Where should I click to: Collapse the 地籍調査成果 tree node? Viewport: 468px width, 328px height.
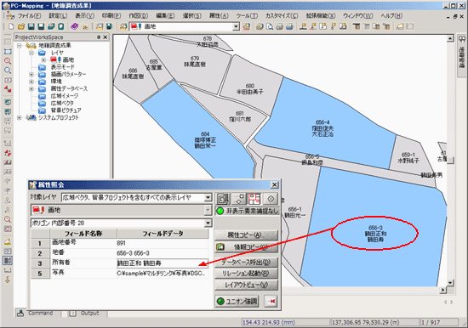(x=20, y=46)
